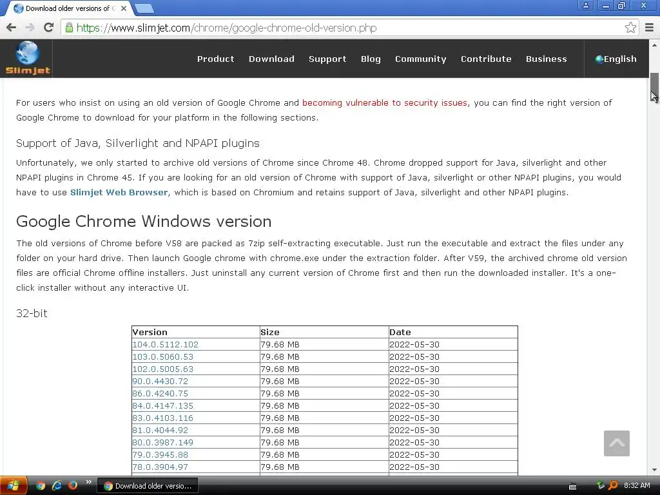Download Chrome version 84.0.4147.135

pyautogui.click(x=163, y=405)
